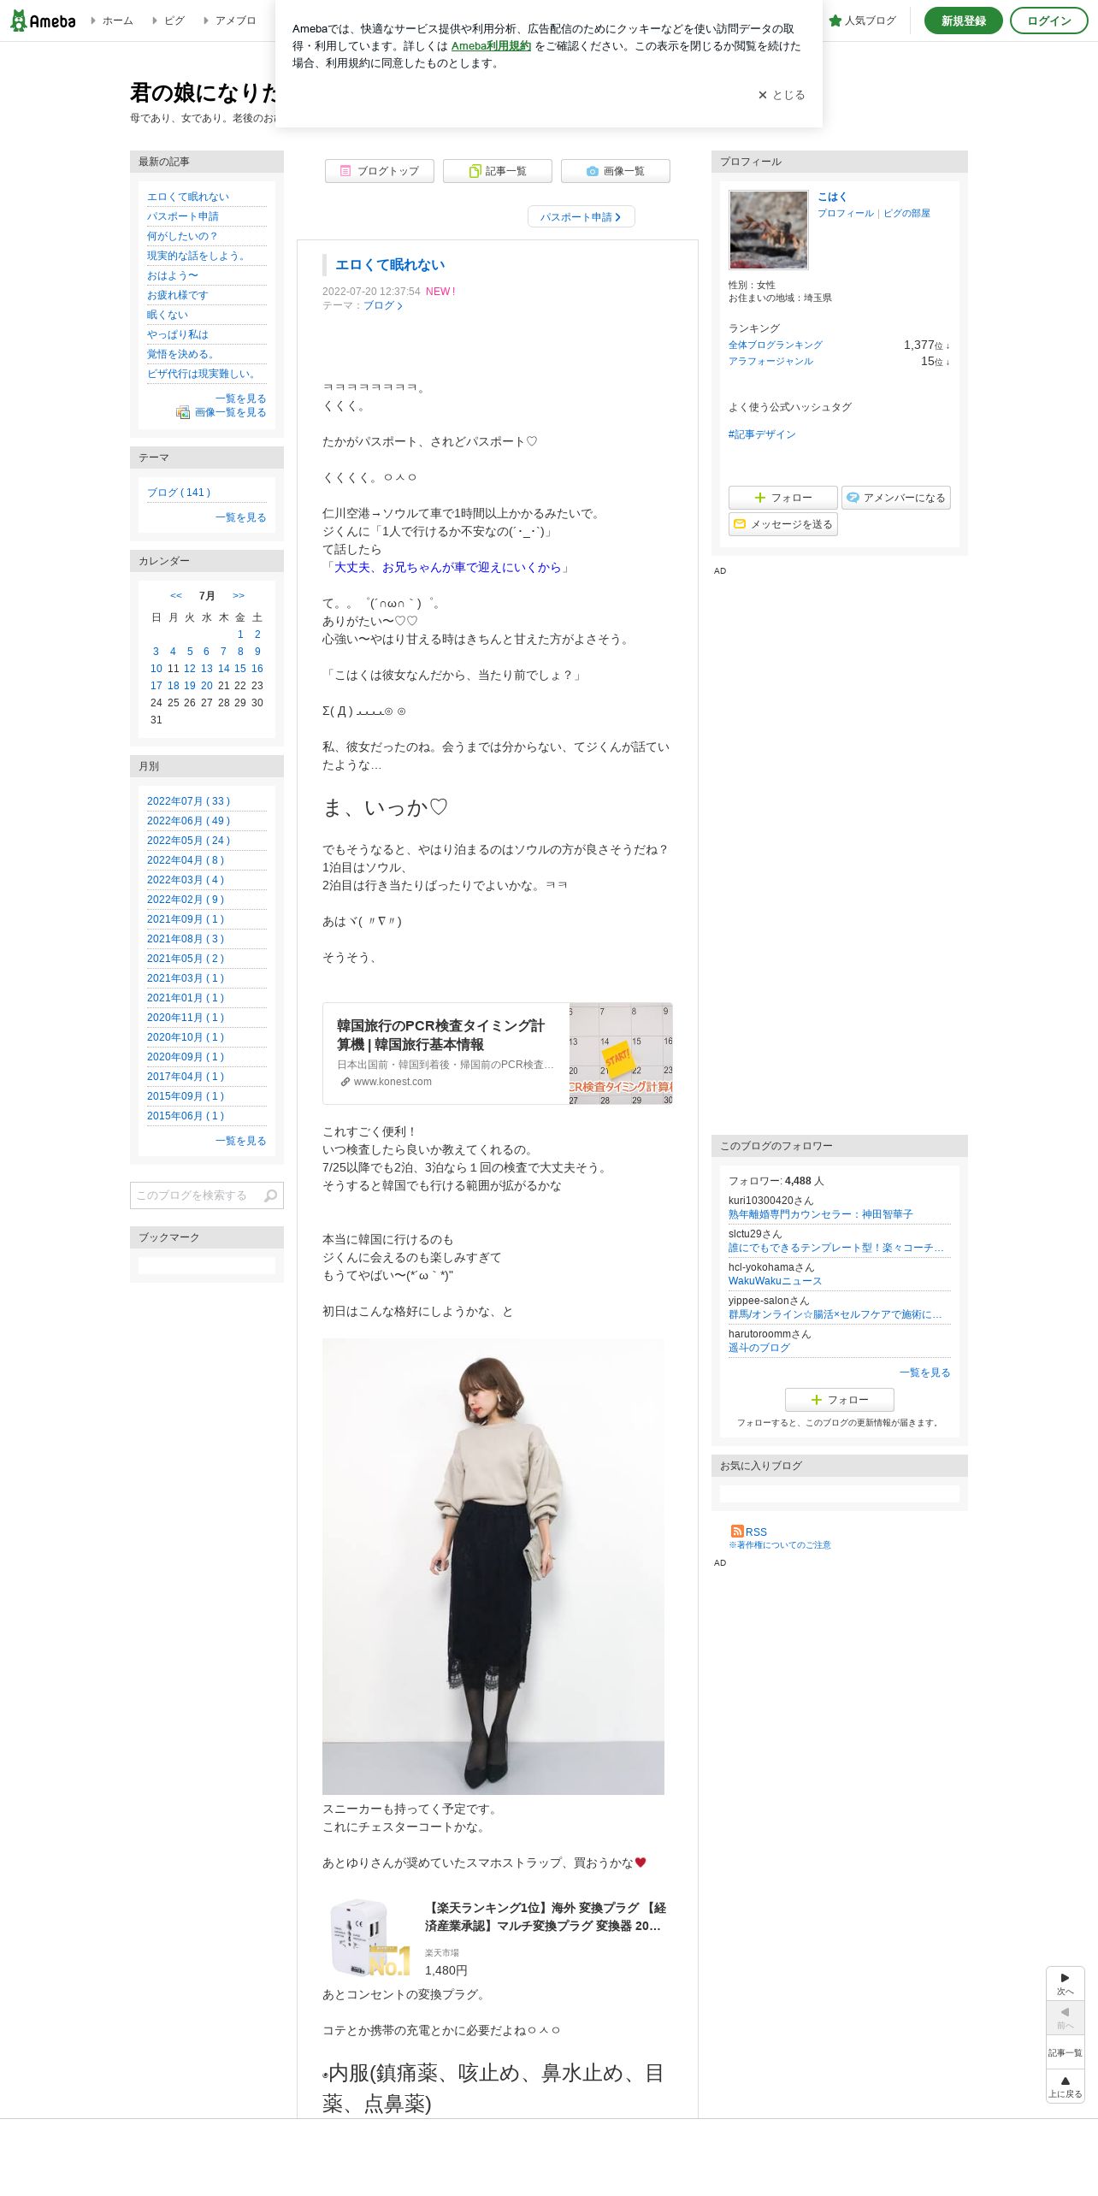The width and height of the screenshot is (1098, 2196).
Task: Open 著作権についてのご注意 link
Action: tap(780, 1545)
